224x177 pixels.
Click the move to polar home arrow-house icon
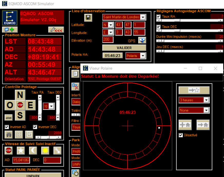203,125
